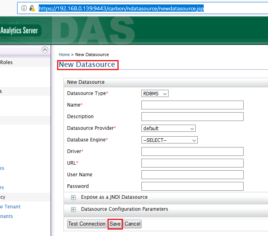
Task: Collapse the left sidebar with the chevron icon
Action: point(45,50)
